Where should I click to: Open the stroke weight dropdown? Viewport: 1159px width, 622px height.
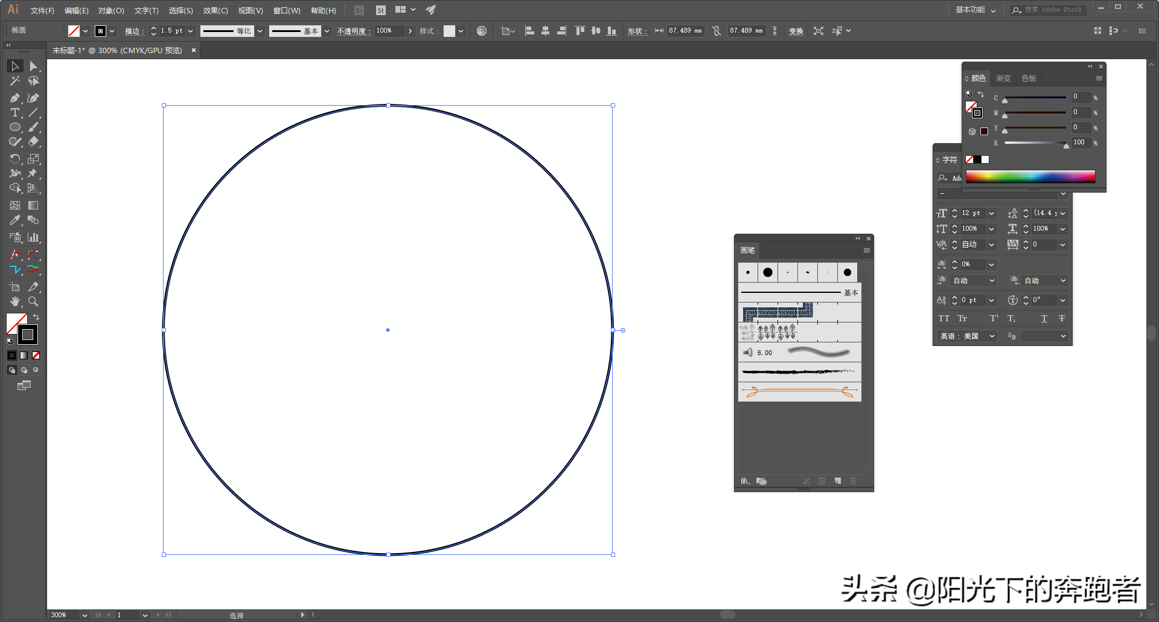pyautogui.click(x=191, y=31)
